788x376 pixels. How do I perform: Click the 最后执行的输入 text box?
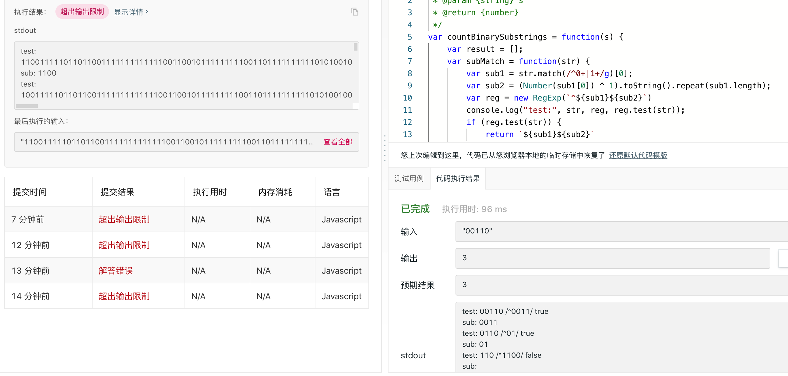(x=187, y=142)
